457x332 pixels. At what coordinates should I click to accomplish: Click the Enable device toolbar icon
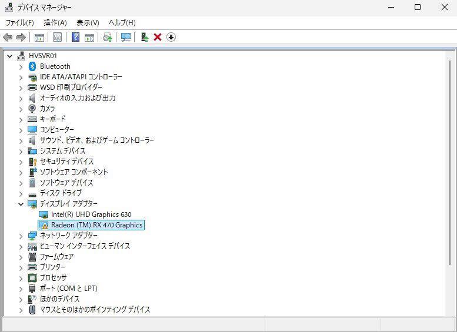pyautogui.click(x=144, y=37)
